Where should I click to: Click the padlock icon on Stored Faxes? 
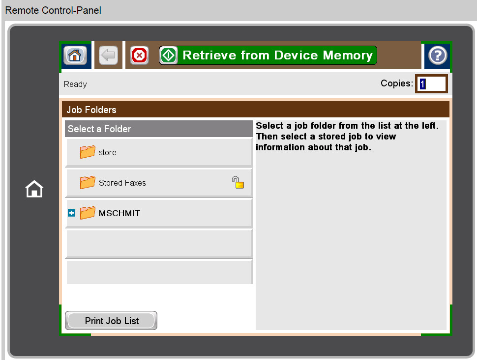tap(238, 182)
